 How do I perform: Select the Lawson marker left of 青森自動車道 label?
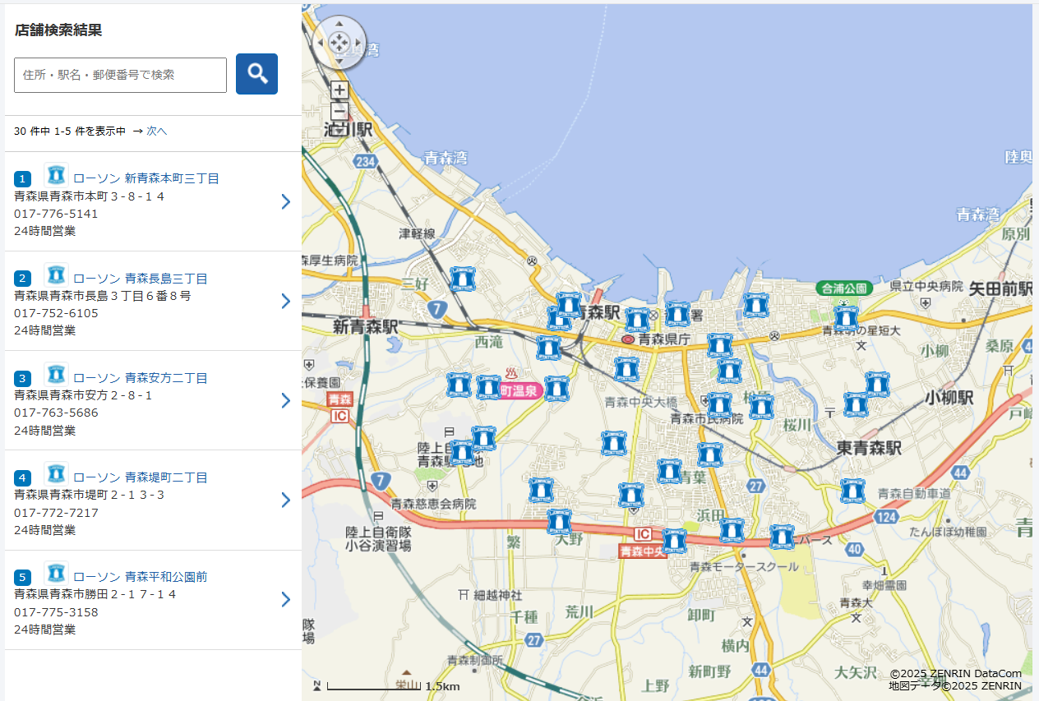852,491
